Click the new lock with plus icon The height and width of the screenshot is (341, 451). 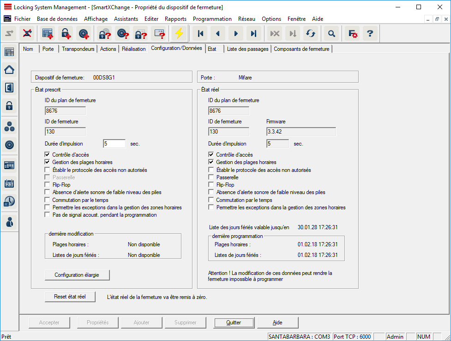[x=66, y=34]
